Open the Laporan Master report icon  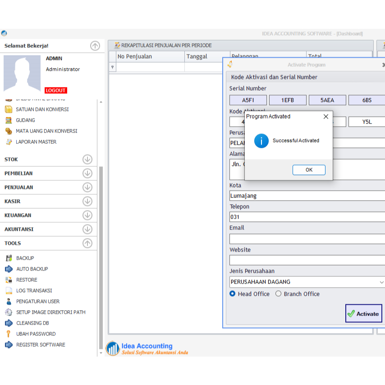[9, 142]
